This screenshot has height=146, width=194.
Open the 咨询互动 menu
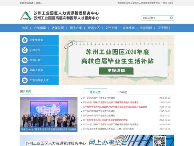click(128, 28)
